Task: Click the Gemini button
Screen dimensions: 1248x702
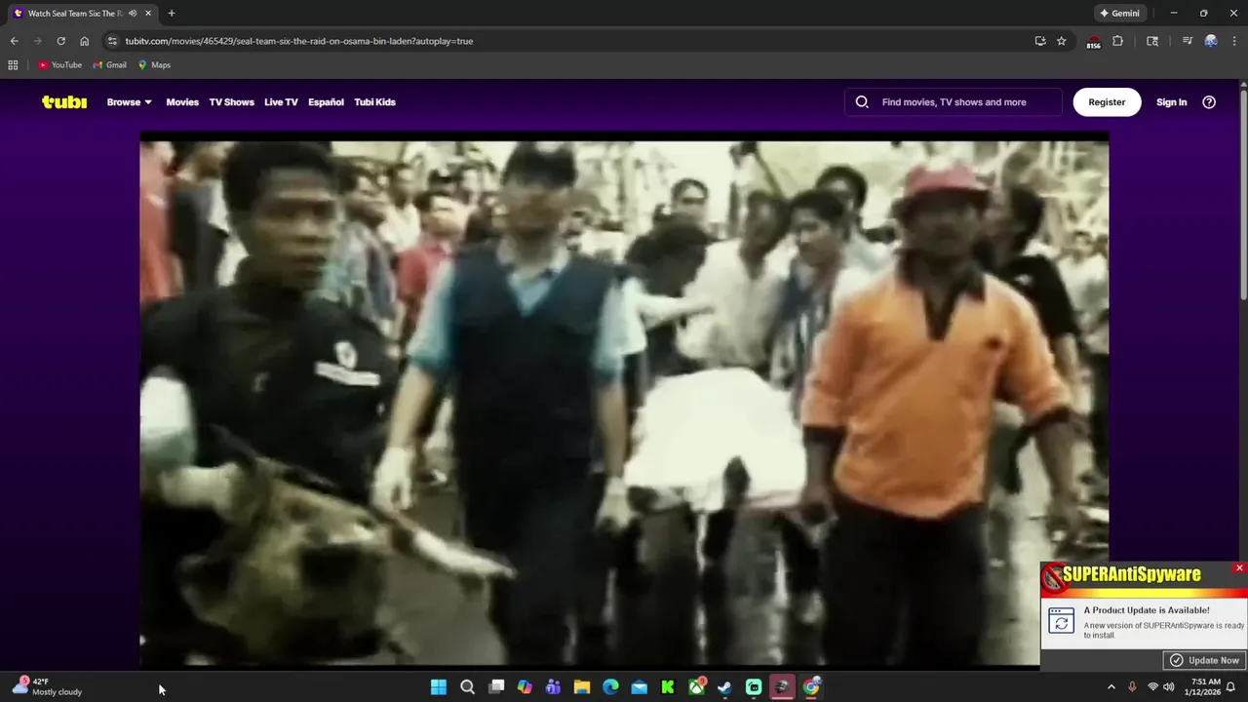Action: point(1119,13)
